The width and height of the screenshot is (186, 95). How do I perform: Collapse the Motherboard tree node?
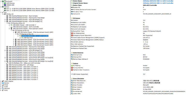(x=1, y=2)
